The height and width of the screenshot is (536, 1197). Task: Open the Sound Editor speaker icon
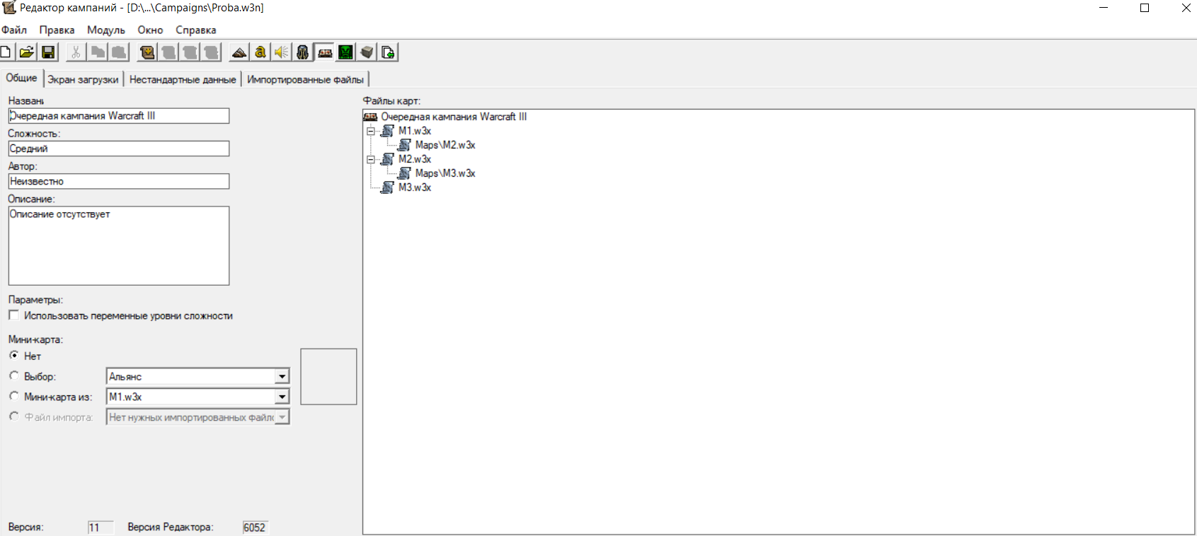point(282,52)
